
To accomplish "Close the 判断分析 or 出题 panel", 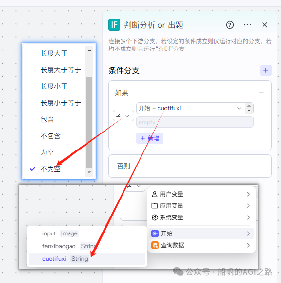I will 265,25.
